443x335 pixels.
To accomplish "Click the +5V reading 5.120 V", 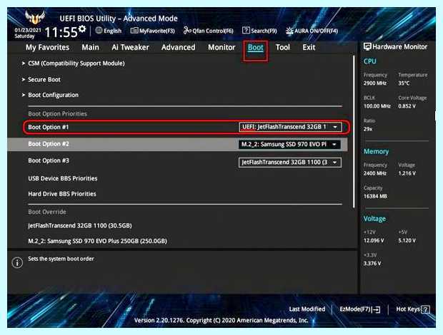I will (x=407, y=241).
